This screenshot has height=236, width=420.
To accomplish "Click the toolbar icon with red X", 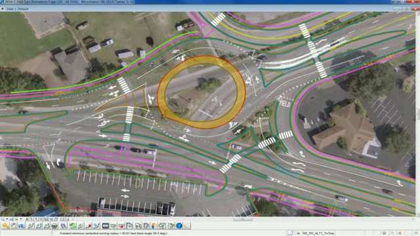I will 121,226.
